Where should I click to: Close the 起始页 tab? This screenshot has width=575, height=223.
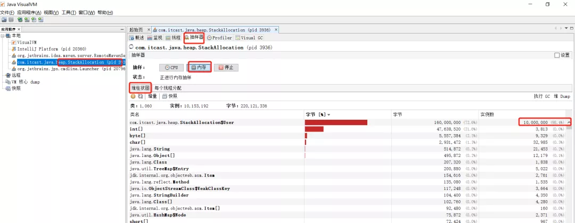[149, 29]
